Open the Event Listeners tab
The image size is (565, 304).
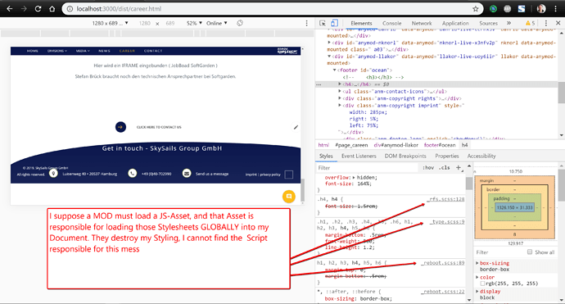point(359,156)
